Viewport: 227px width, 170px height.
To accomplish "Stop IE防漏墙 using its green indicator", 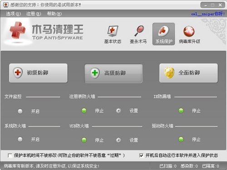I will pyautogui.click(x=181, y=111).
